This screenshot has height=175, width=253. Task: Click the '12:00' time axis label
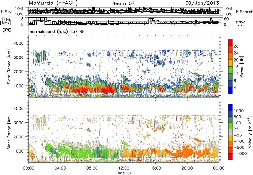124,168
